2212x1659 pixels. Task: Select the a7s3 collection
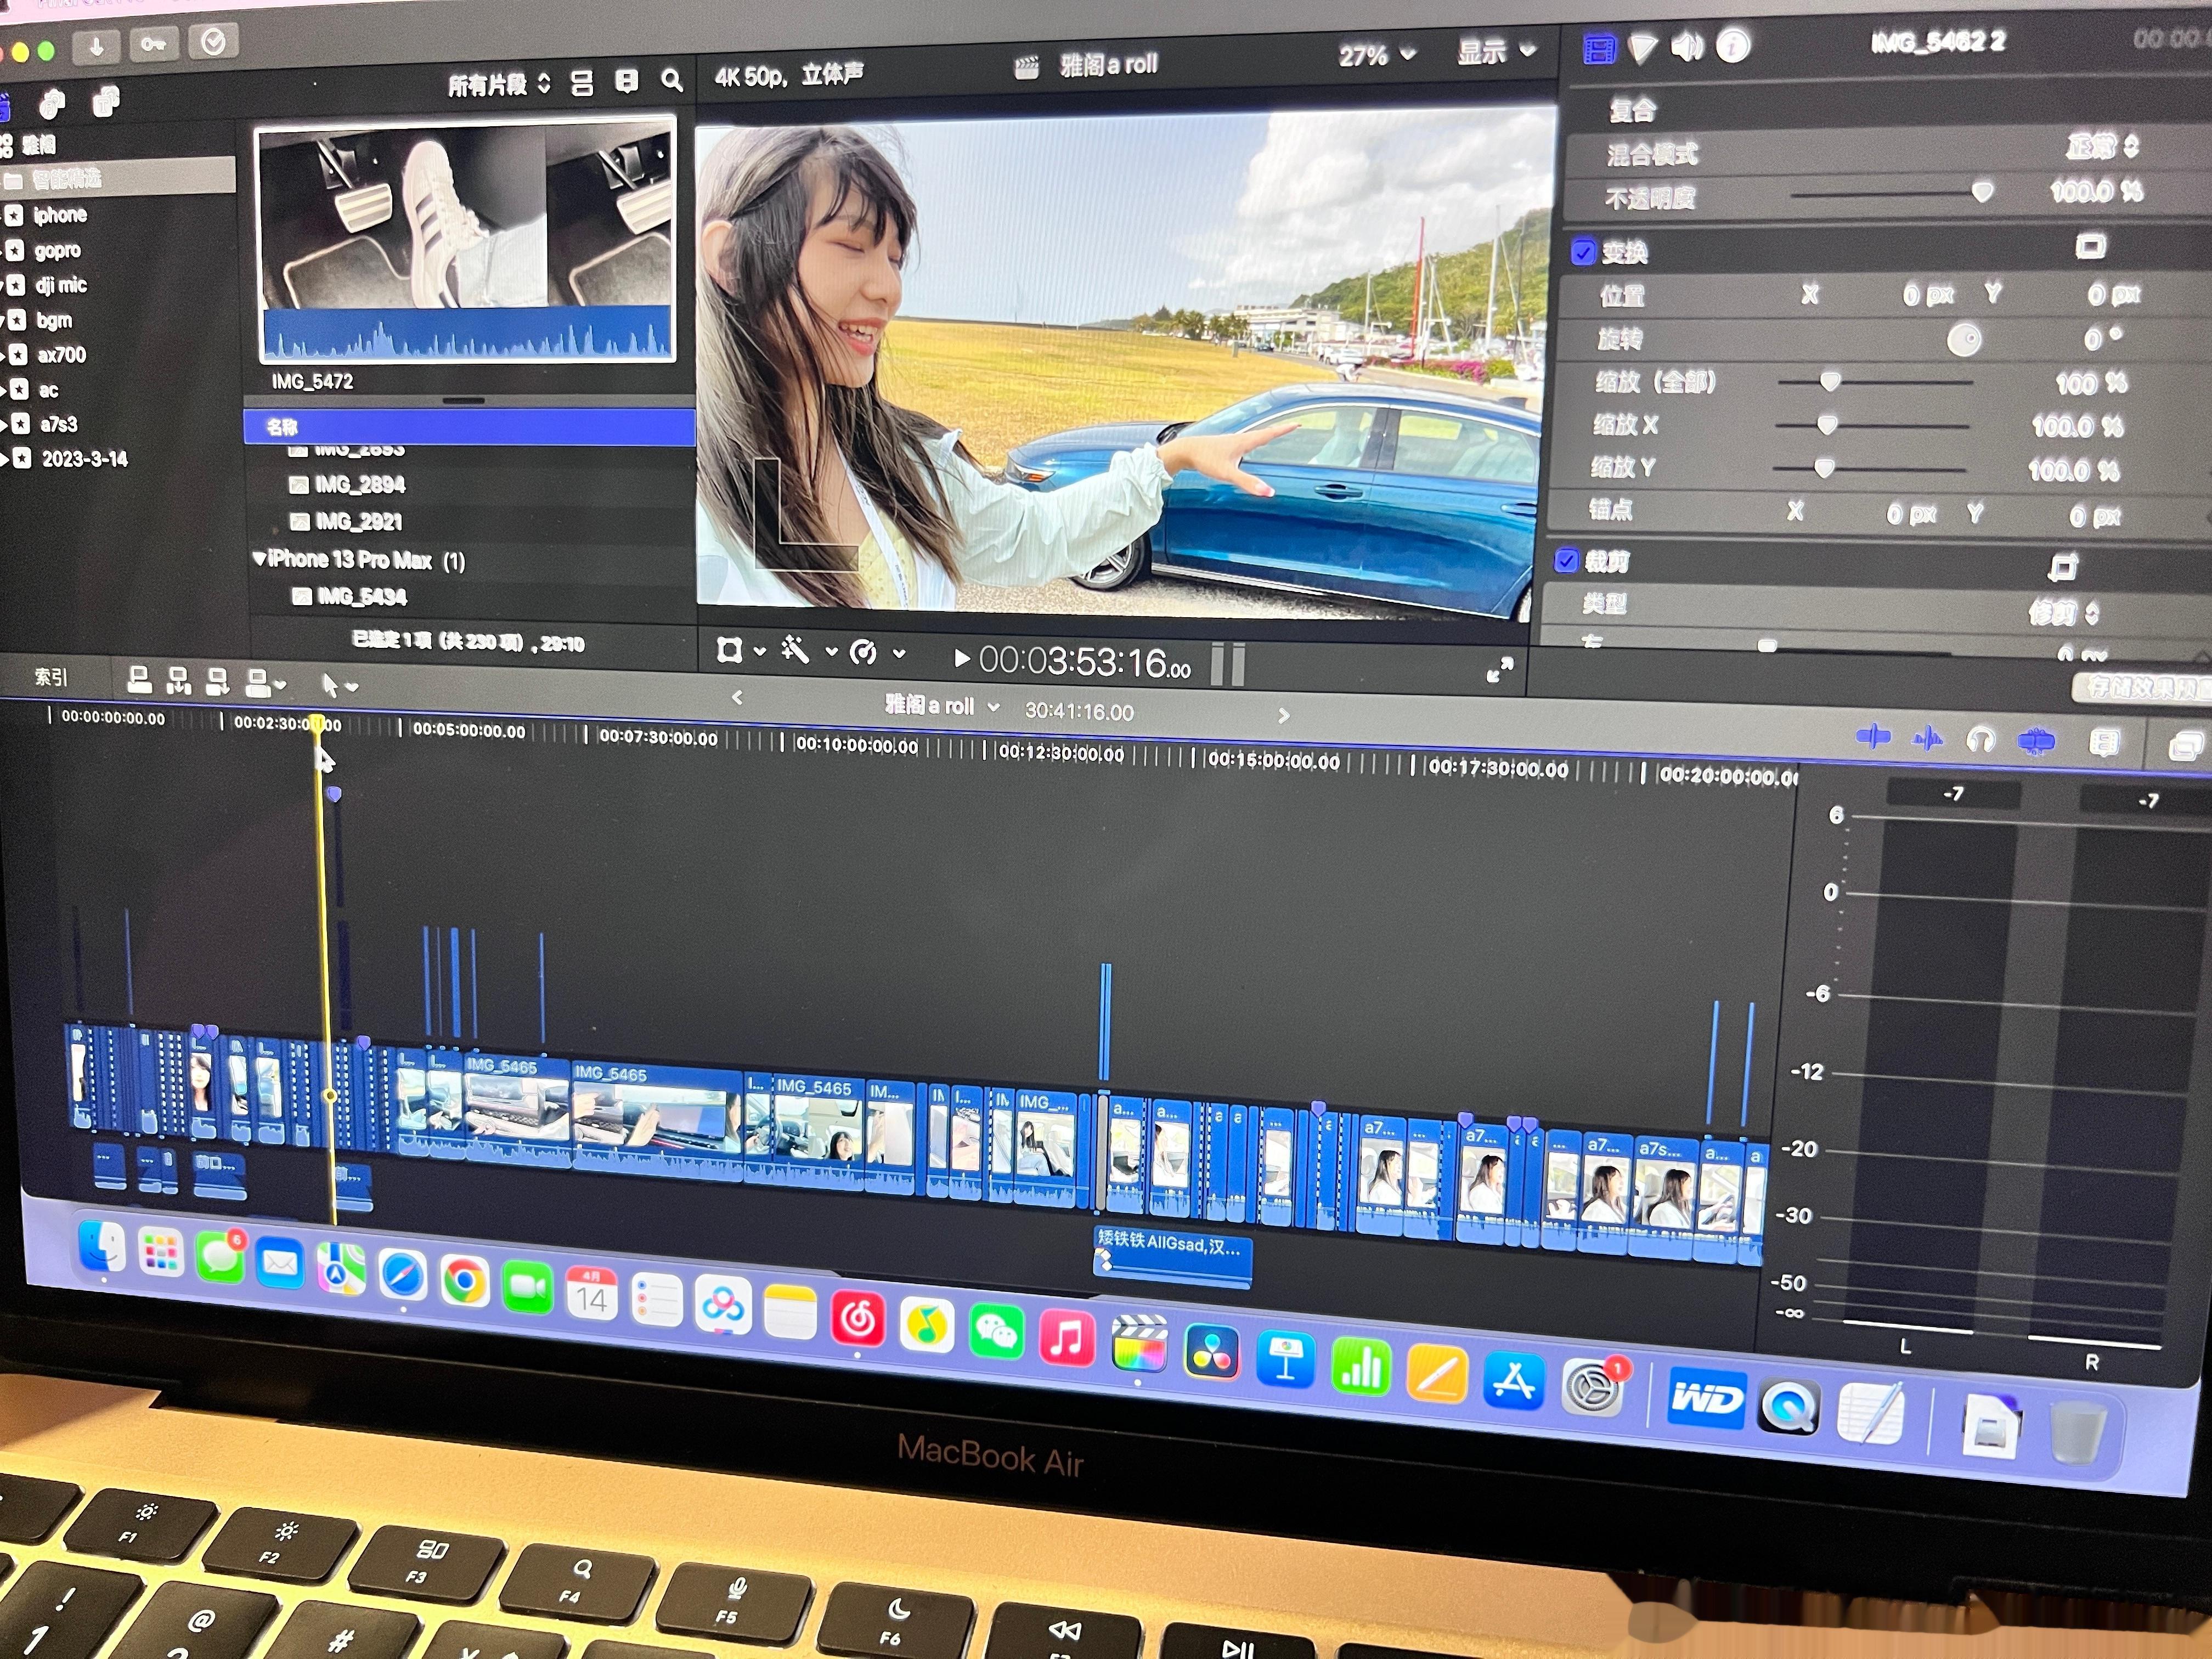point(58,424)
